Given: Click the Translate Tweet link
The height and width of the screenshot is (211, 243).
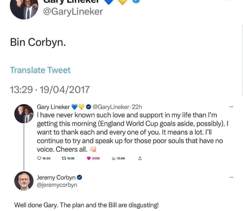Looking at the screenshot, I should point(40,70).
